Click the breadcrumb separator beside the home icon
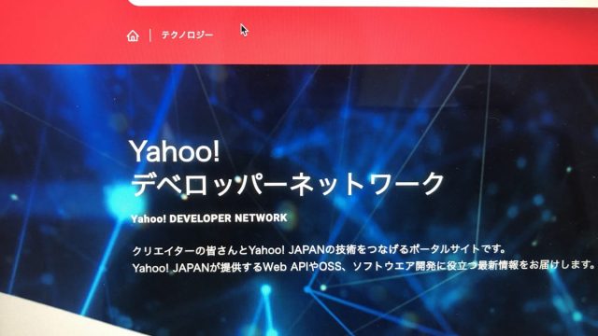The width and height of the screenshot is (598, 336). pyautogui.click(x=150, y=35)
